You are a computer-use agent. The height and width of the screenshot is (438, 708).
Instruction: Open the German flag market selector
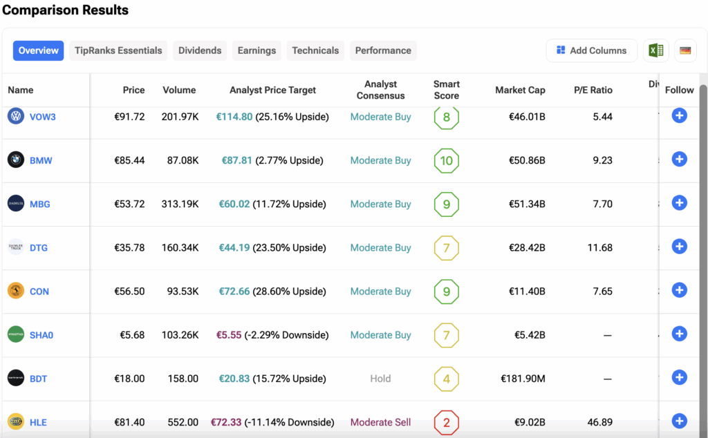pyautogui.click(x=685, y=50)
